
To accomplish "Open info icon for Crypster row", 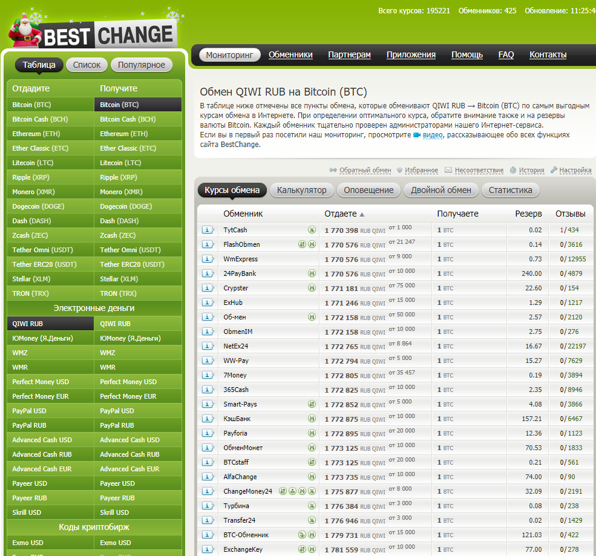I will (208, 288).
